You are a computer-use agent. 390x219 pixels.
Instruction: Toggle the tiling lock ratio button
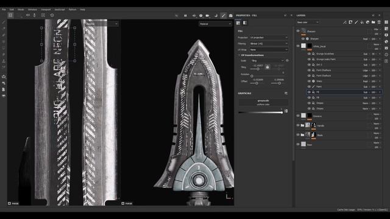(x=268, y=67)
